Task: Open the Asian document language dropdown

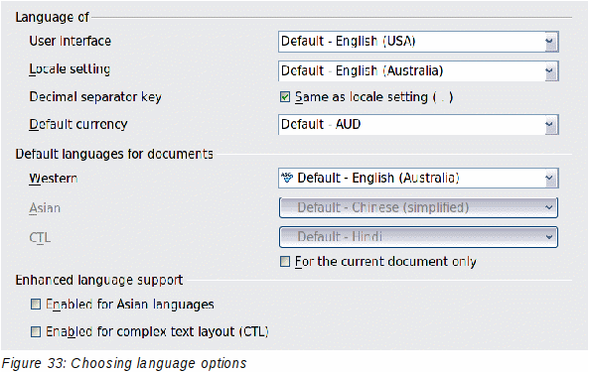Action: pyautogui.click(x=418, y=207)
